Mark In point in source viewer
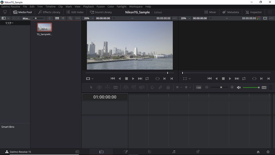Screen dimensions: 275x155 pyautogui.click(x=164, y=79)
